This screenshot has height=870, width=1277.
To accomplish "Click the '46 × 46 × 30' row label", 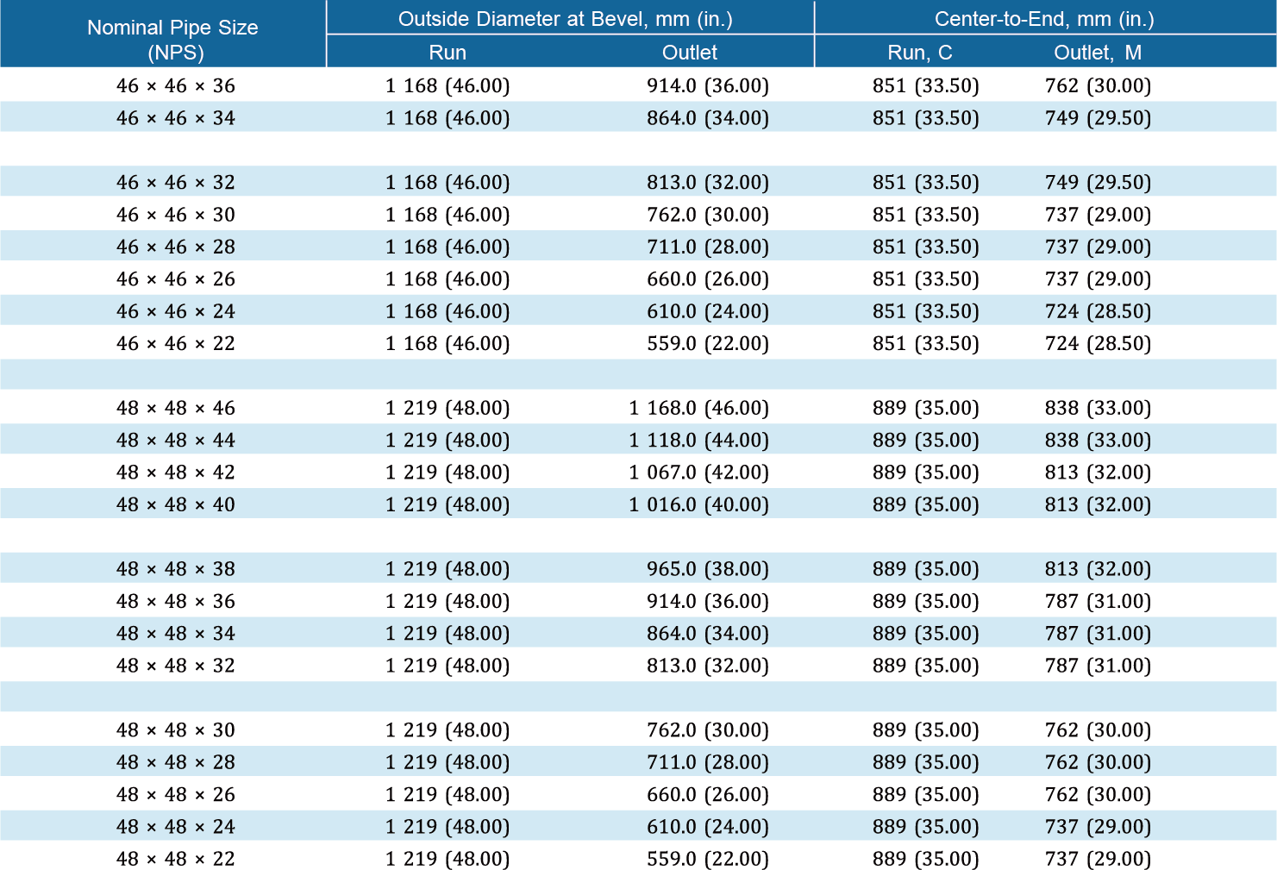I will [x=176, y=215].
